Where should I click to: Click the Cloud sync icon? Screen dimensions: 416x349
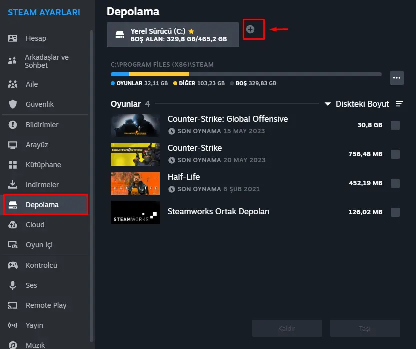click(13, 225)
